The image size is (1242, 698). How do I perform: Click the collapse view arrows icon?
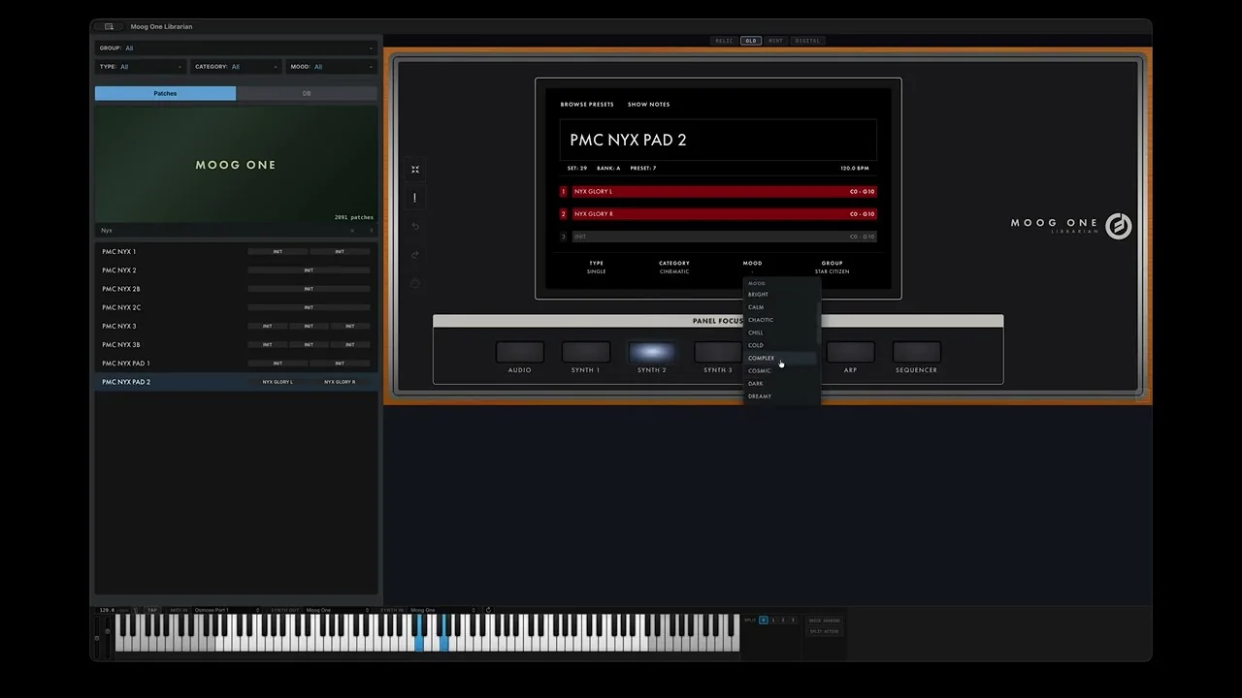415,170
